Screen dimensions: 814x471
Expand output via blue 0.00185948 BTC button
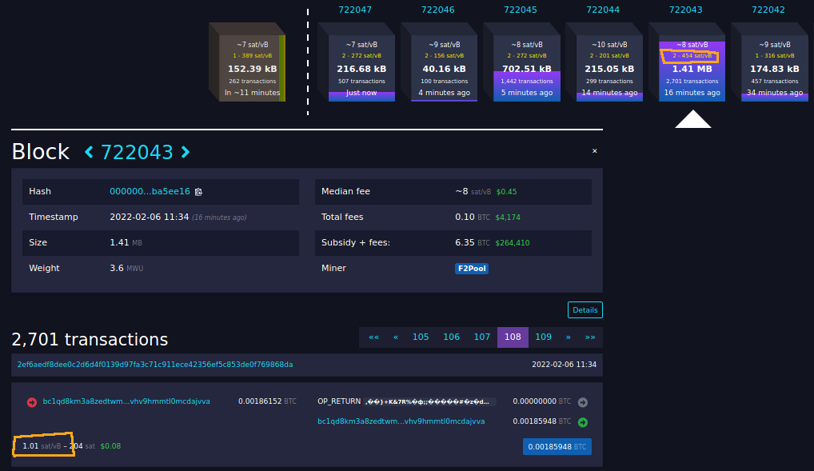tap(557, 446)
